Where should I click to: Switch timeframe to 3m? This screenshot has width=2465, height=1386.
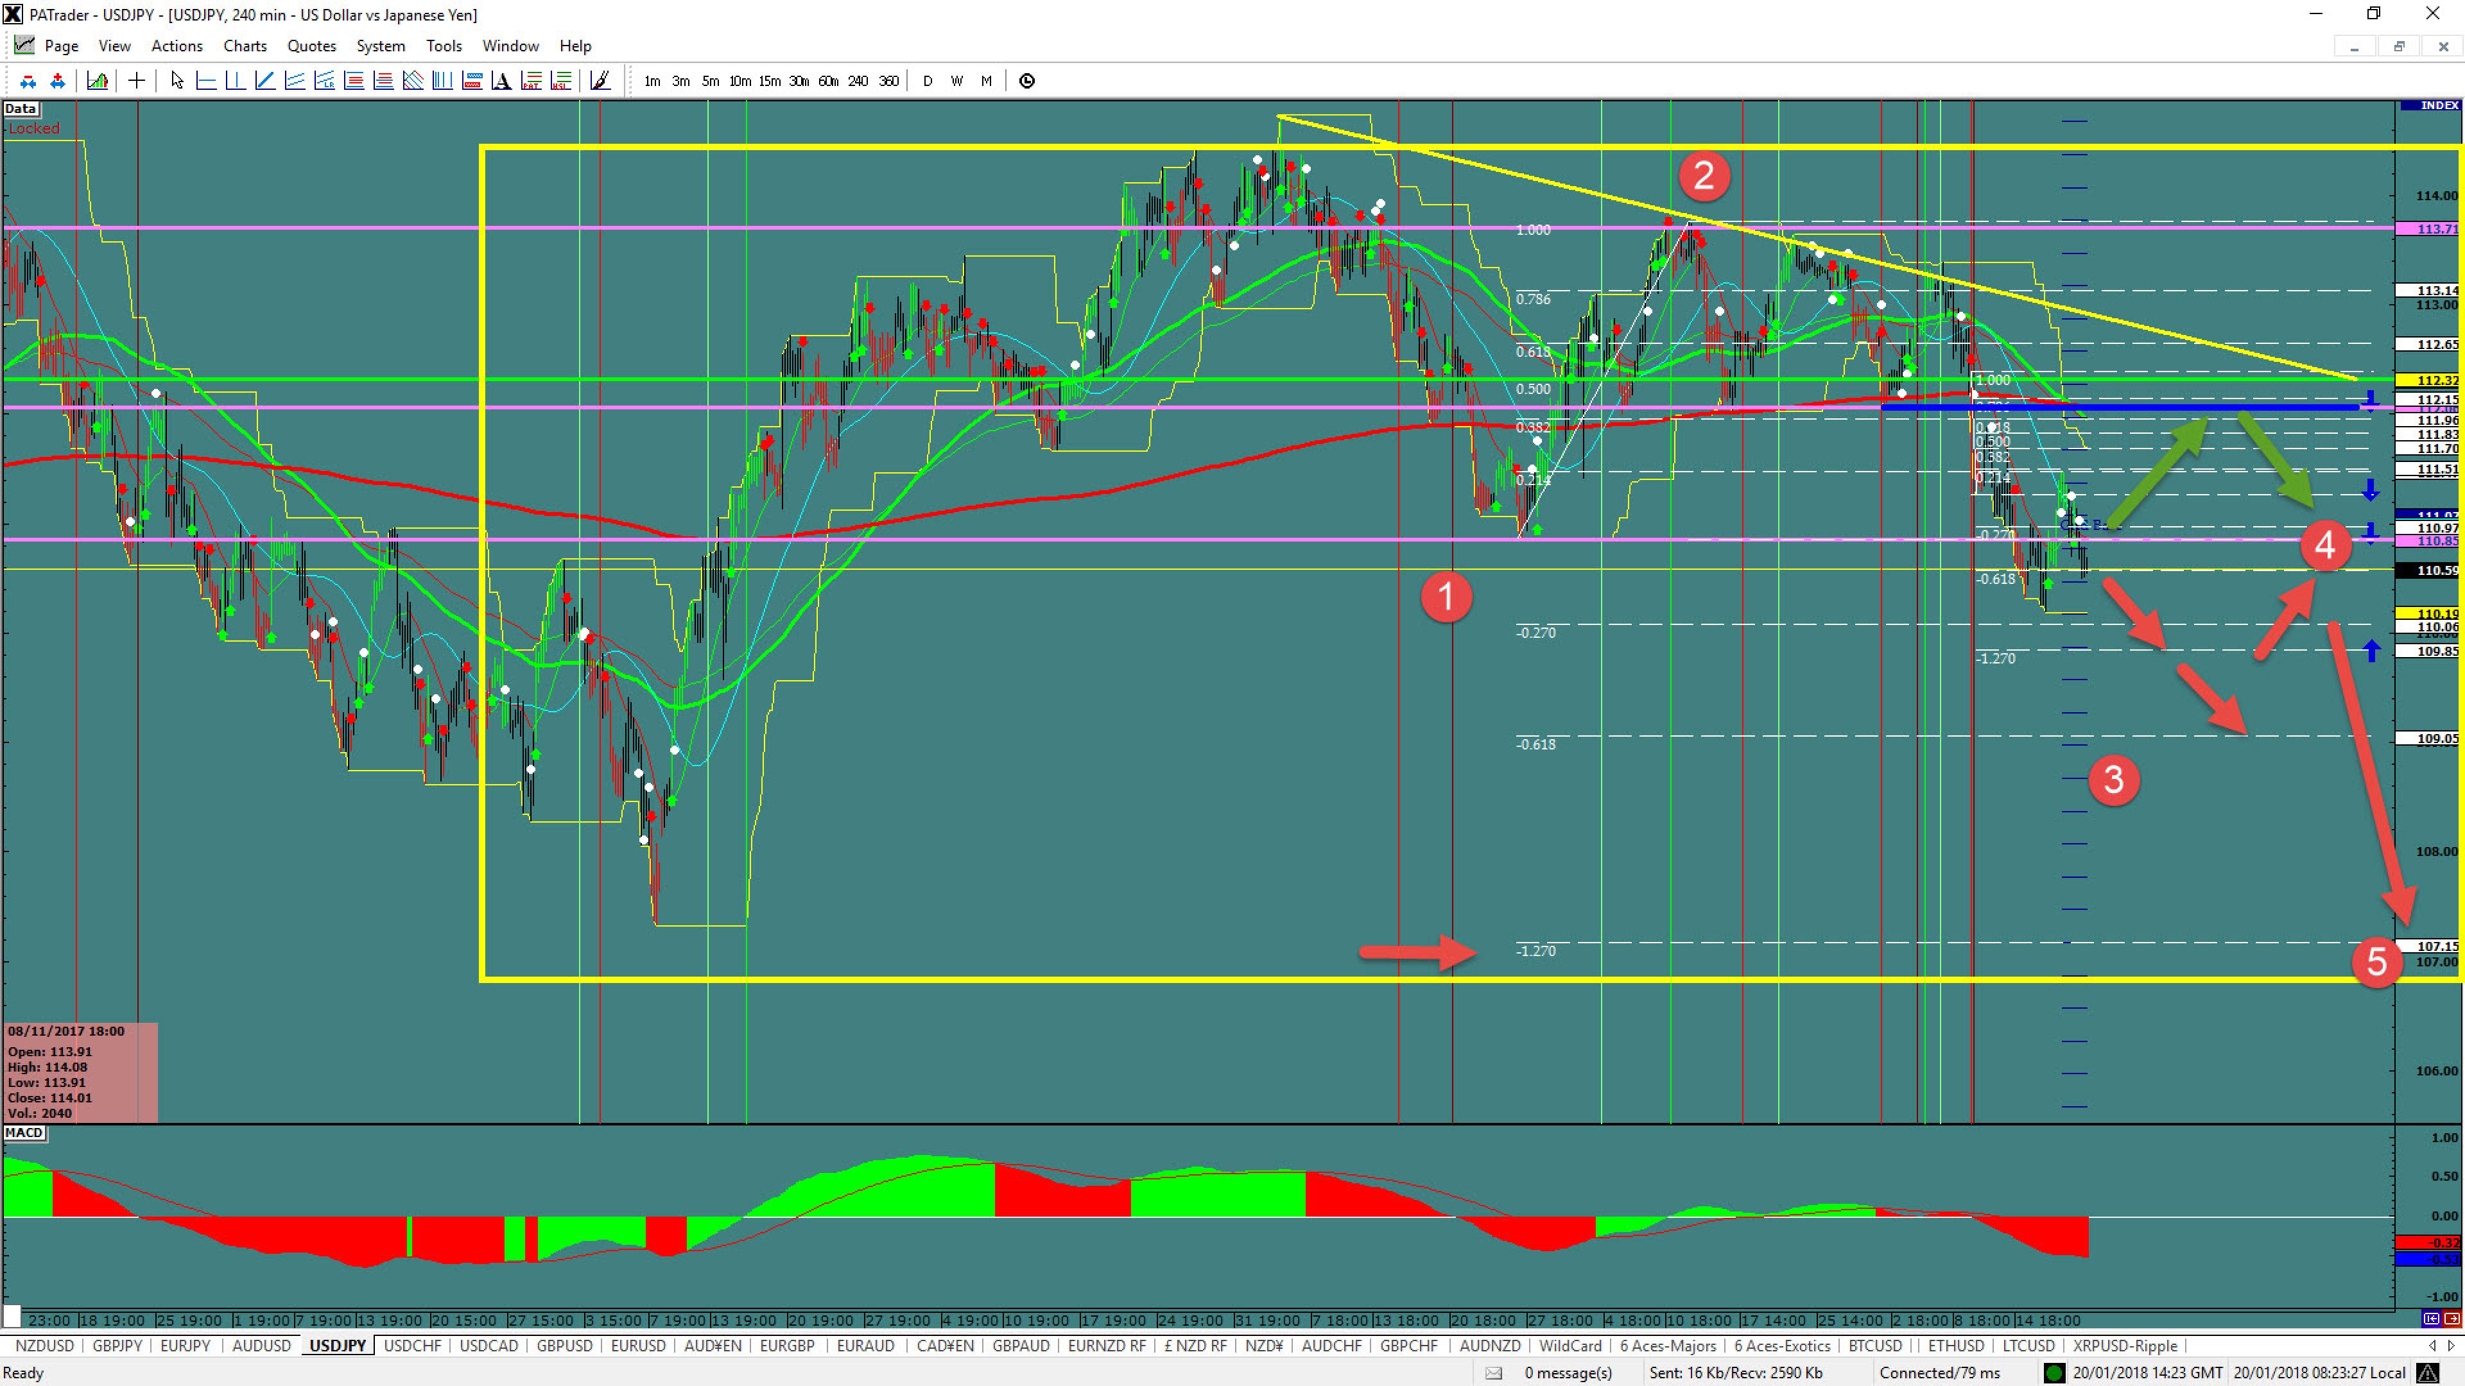coord(681,81)
